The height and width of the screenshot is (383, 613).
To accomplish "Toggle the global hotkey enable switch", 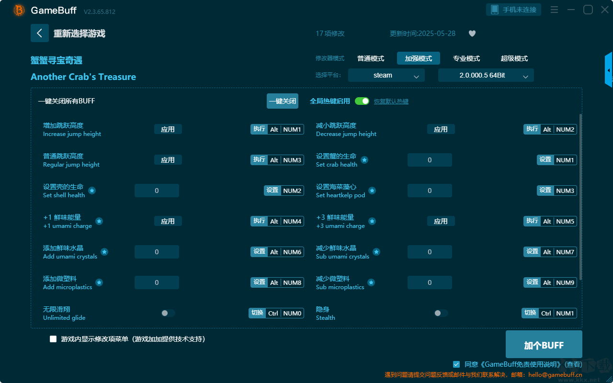I will [362, 101].
